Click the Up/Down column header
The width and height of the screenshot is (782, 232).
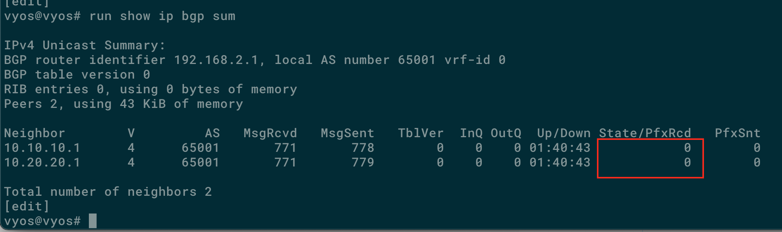point(564,133)
